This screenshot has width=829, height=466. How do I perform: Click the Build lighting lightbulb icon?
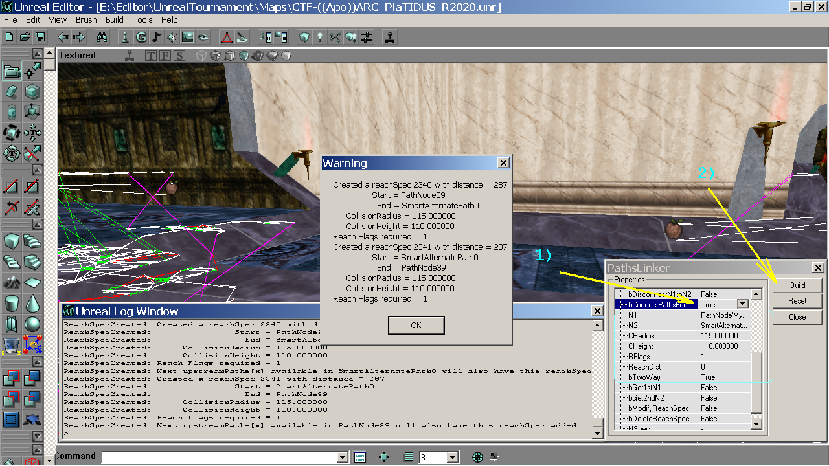click(319, 37)
